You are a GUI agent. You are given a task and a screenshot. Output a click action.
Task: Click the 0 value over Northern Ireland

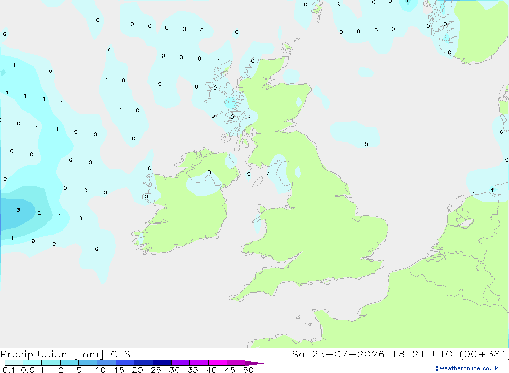(209, 173)
